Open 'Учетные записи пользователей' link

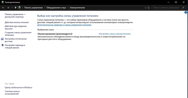coord(12,93)
